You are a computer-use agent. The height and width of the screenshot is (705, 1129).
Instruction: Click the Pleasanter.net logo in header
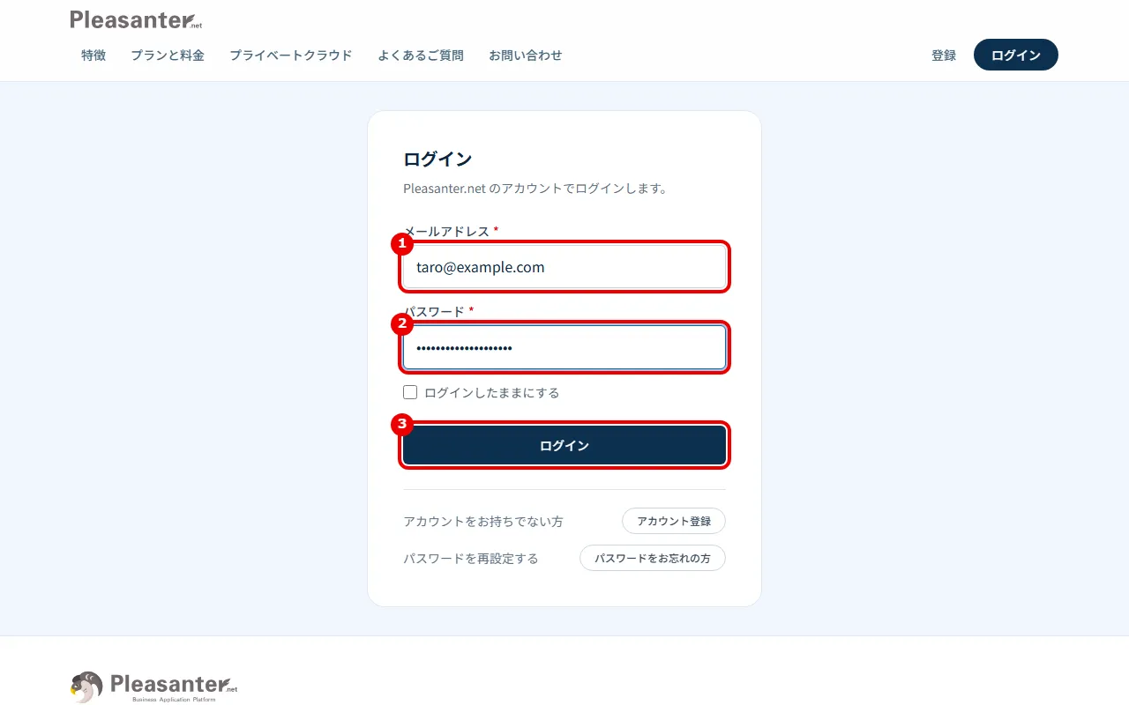pyautogui.click(x=136, y=19)
